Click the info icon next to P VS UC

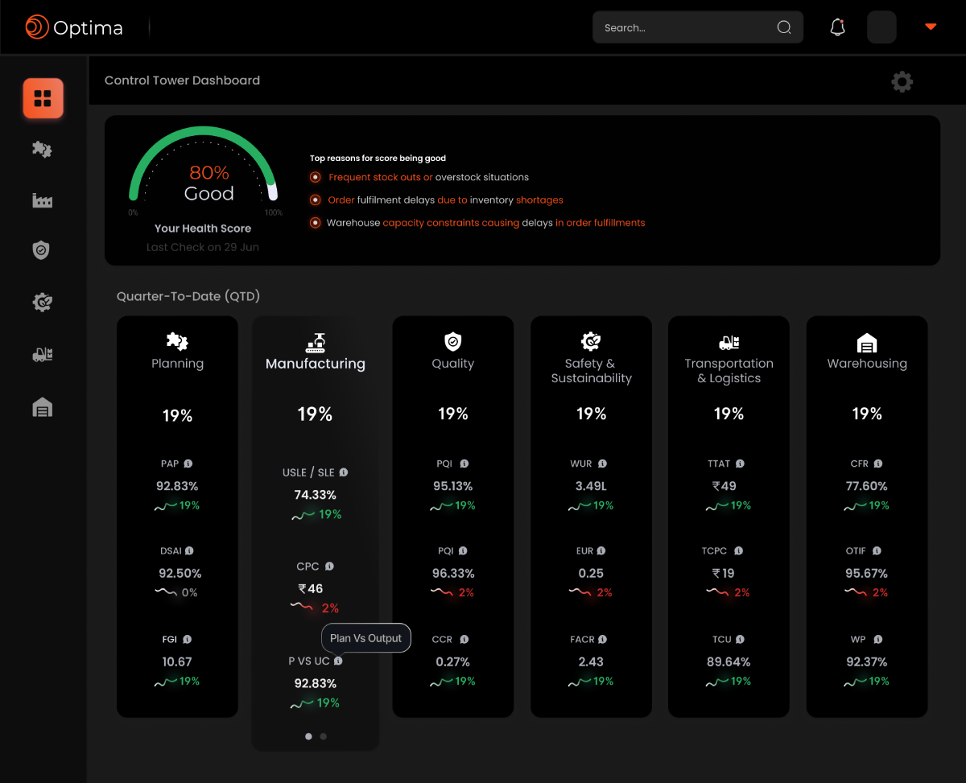click(338, 661)
